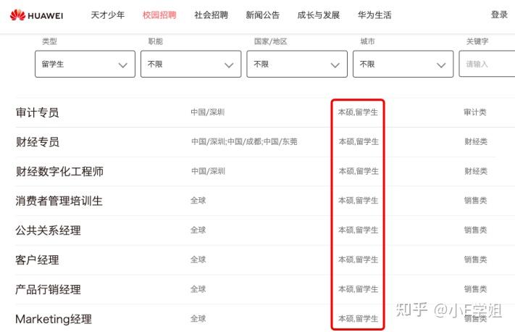Click 本硕,留学生 in 财经专员 row
Screen dimensions: 515x332
click(x=359, y=141)
